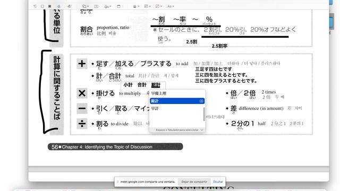Open the Sign signature dropdown
Viewport: 340px width, 191px height.
[x=108, y=6]
